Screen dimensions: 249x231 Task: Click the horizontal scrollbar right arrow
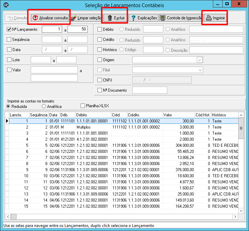tap(235, 216)
